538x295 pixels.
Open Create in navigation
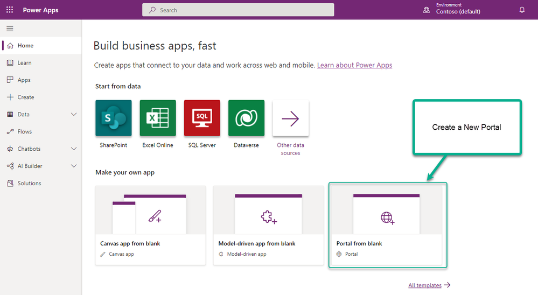click(41, 97)
